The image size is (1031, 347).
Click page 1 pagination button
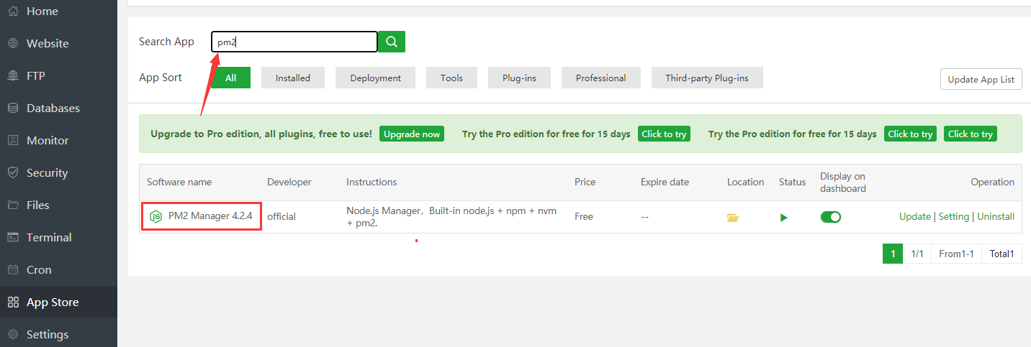click(x=893, y=254)
